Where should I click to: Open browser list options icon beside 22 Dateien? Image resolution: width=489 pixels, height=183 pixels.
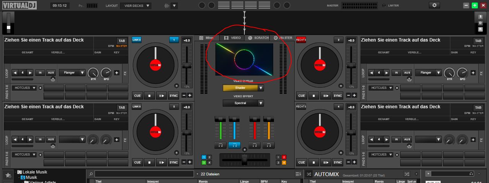298,174
